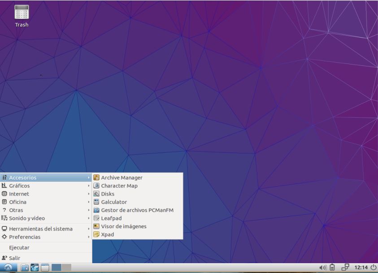Screen dimensions: 378x273
Task: Expand Herramientas del sistema submenu
Action: pos(40,229)
